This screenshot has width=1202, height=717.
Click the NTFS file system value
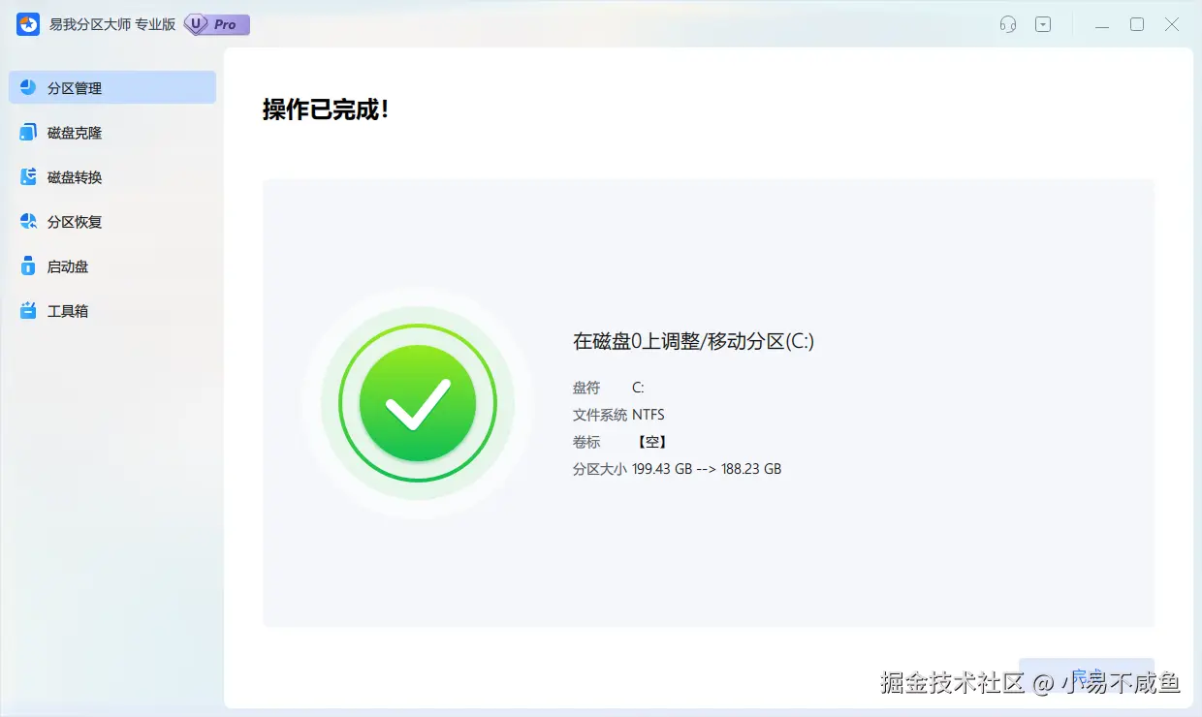pos(648,415)
